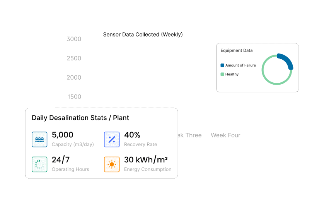Select the Amount of Failure legend label
This screenshot has width=312, height=197.
click(x=240, y=65)
